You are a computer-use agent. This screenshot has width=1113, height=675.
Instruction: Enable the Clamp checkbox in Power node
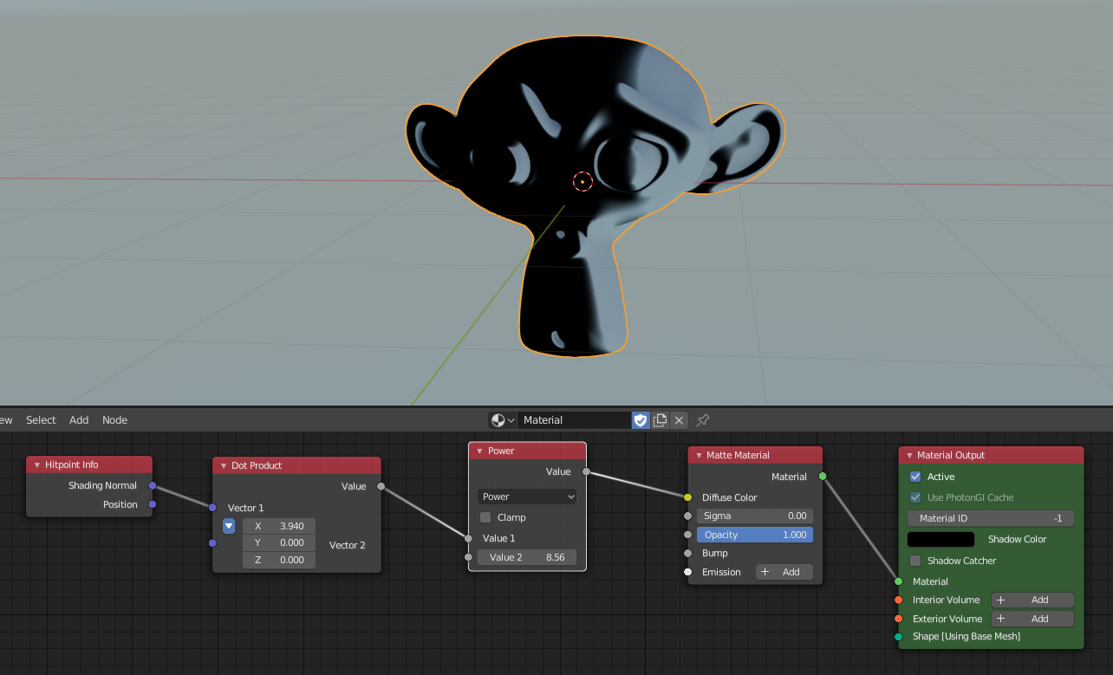(485, 517)
